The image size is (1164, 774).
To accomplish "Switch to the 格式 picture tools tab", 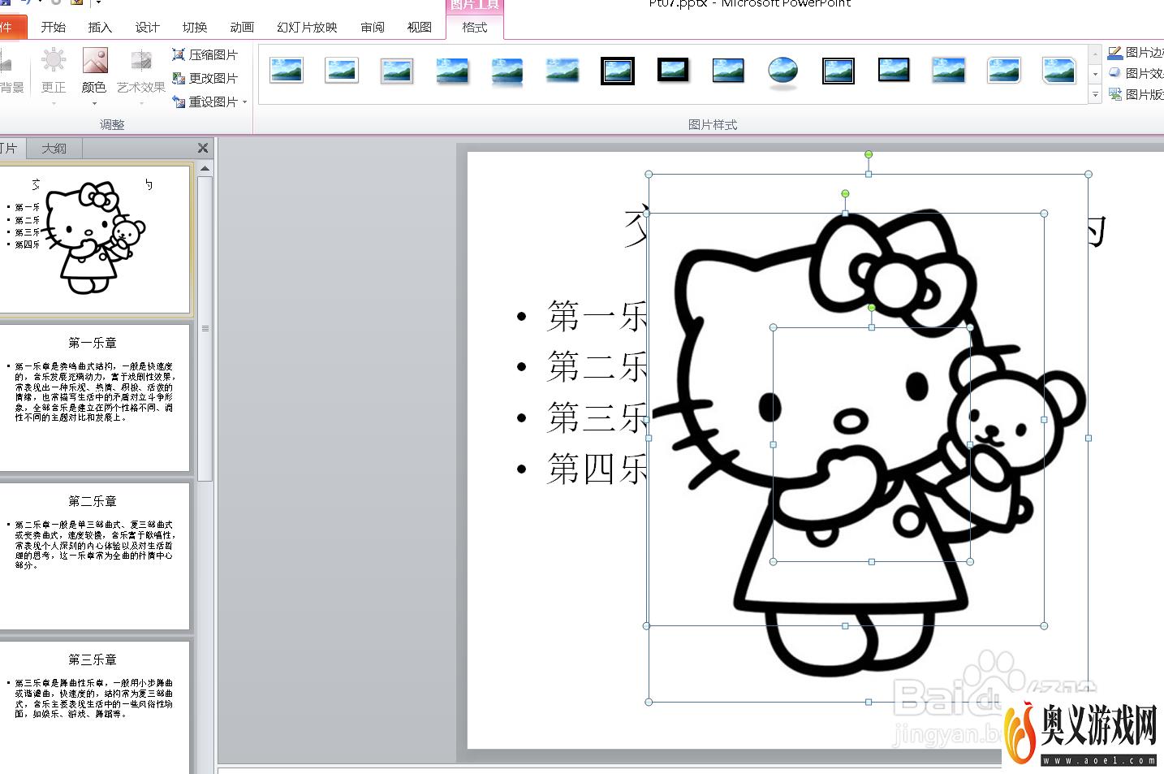I will pos(475,27).
